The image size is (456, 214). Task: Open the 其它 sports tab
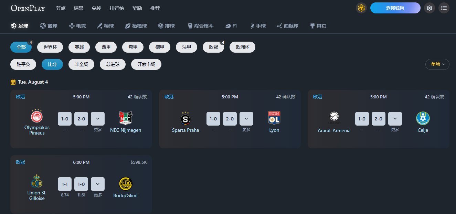click(x=318, y=26)
